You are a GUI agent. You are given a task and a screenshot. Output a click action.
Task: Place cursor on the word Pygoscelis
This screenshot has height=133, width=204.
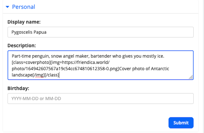click(22, 32)
